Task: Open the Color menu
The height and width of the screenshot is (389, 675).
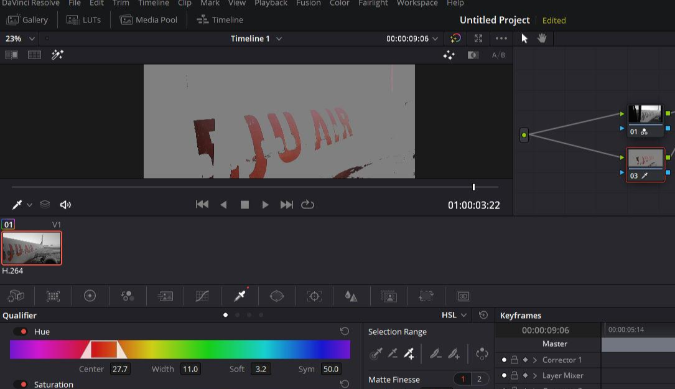Action: pos(340,3)
